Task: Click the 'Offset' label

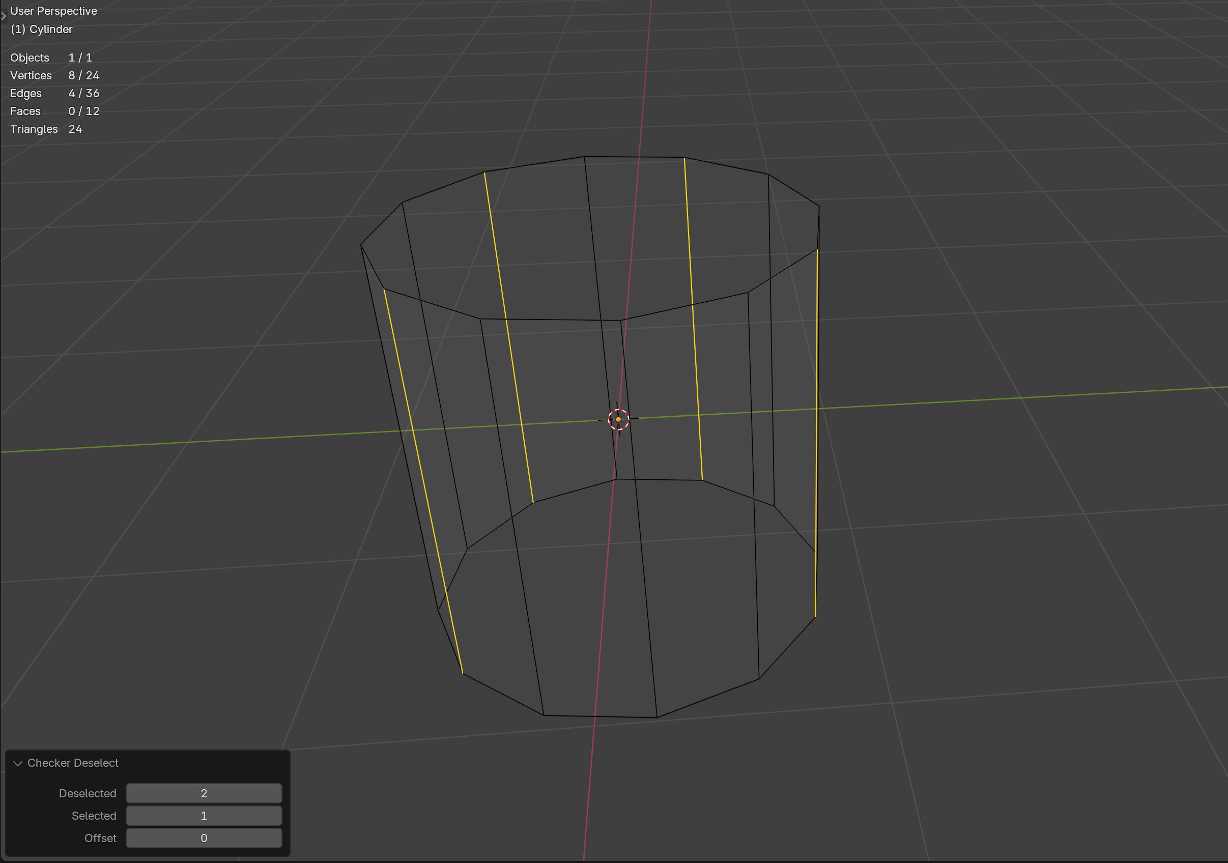Action: [101, 838]
